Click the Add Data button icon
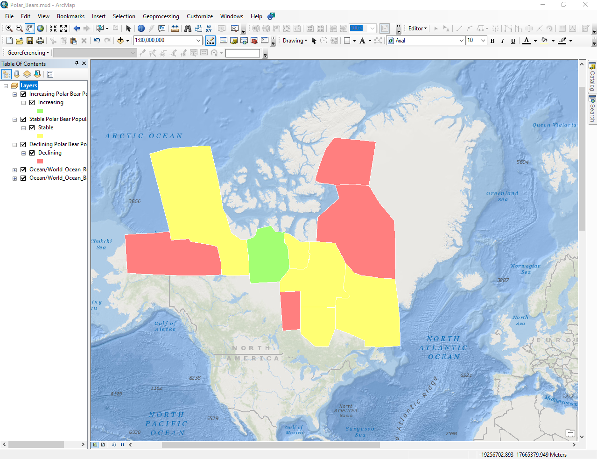This screenshot has height=459, width=597. pos(120,41)
